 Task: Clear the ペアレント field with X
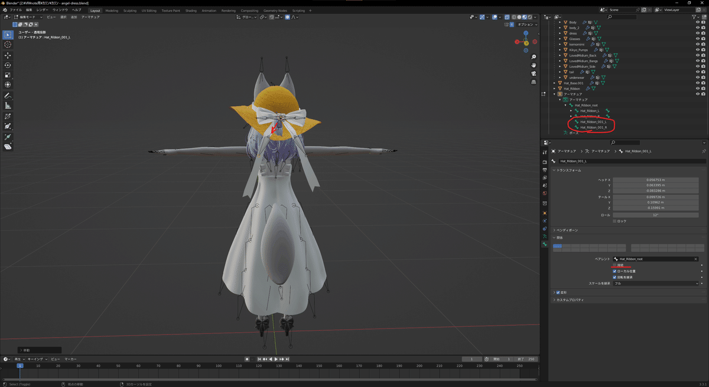695,259
